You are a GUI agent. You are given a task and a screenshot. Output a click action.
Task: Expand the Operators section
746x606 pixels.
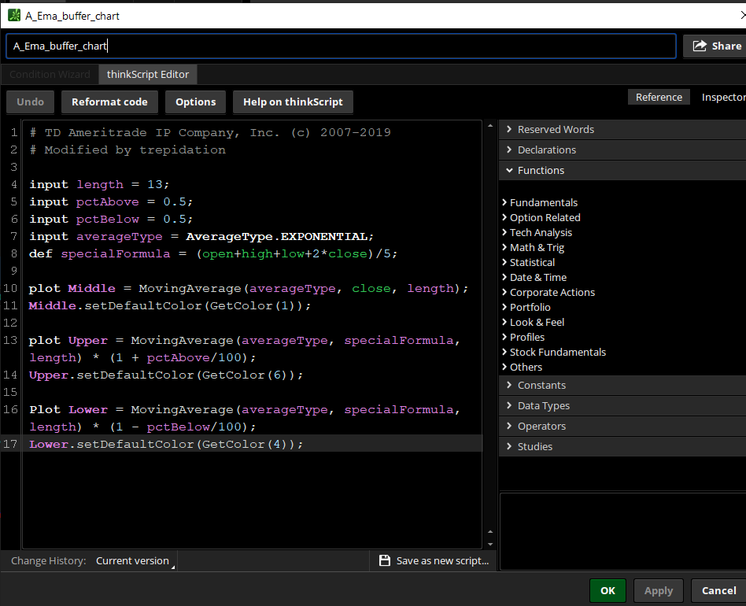click(622, 427)
